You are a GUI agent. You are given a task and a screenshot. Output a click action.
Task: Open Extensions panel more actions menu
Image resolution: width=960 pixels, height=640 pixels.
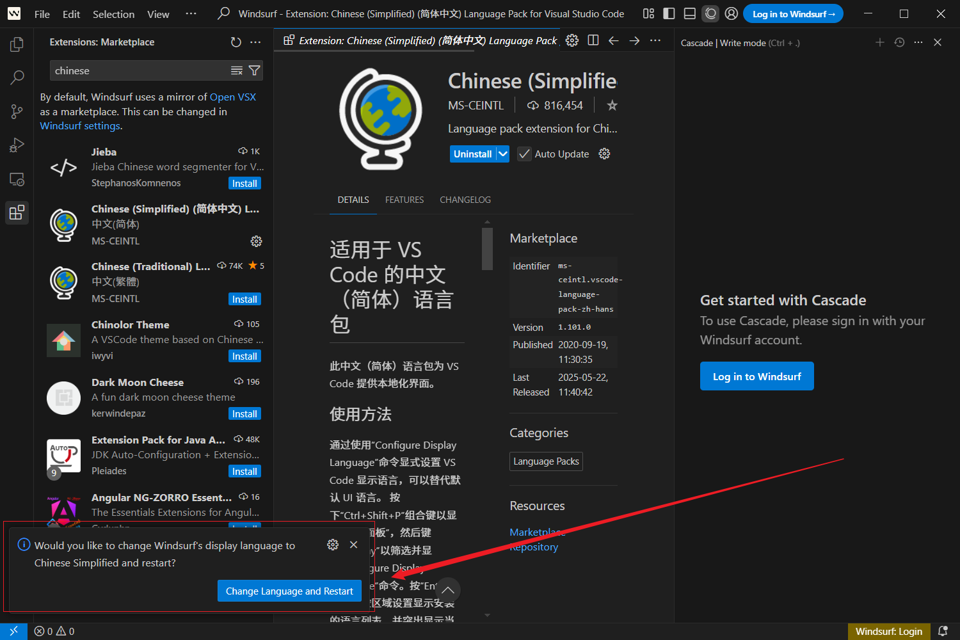click(x=256, y=42)
